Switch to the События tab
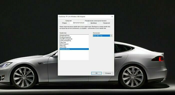Screen dimensions: 175x95 pyautogui.click(x=68, y=21)
